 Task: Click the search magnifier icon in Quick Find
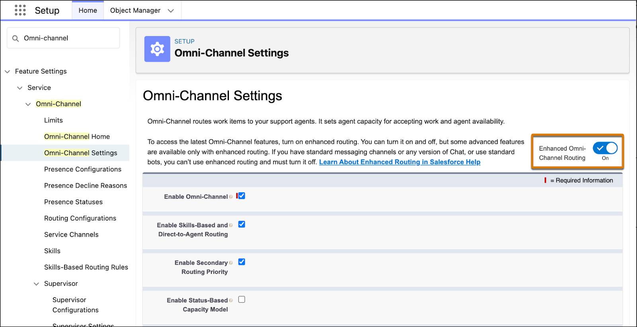click(x=16, y=39)
